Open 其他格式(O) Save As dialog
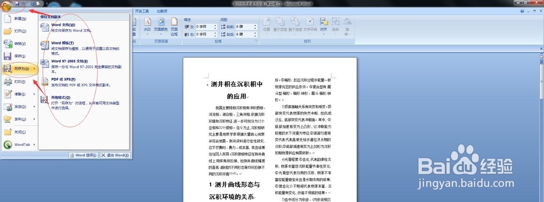Image resolution: width=544 pixels, height=202 pixels. click(83, 102)
